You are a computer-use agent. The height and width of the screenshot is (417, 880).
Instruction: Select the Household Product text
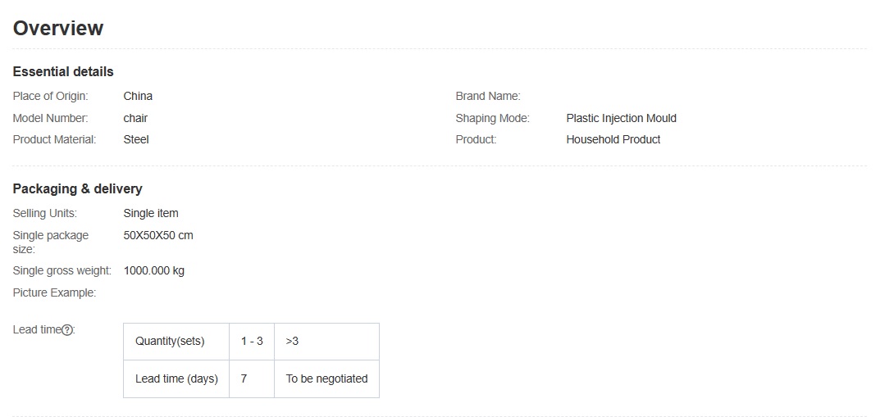(613, 139)
